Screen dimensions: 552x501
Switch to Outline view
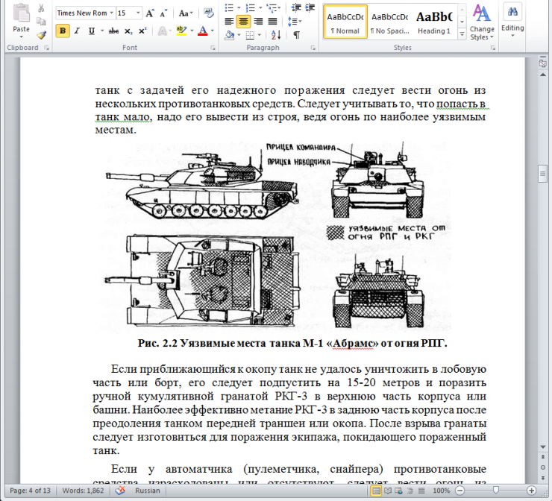pyautogui.click(x=410, y=491)
